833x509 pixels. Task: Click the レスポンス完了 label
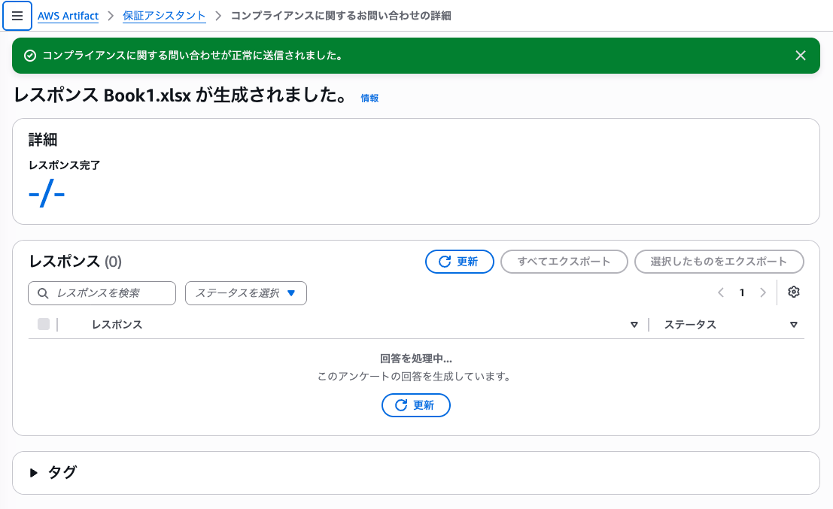[x=64, y=165]
